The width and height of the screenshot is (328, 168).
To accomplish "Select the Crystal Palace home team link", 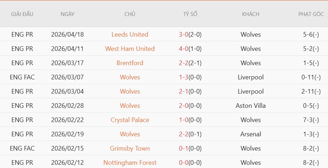I will tap(129, 120).
